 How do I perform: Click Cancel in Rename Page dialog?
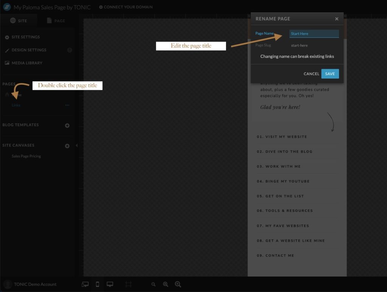point(311,74)
